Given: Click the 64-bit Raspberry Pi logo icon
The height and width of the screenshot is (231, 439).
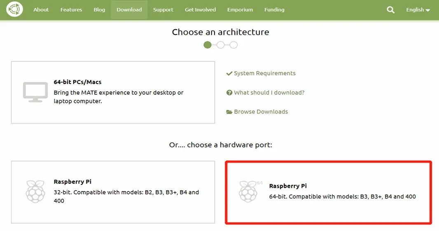Looking at the screenshot, I should [249, 191].
